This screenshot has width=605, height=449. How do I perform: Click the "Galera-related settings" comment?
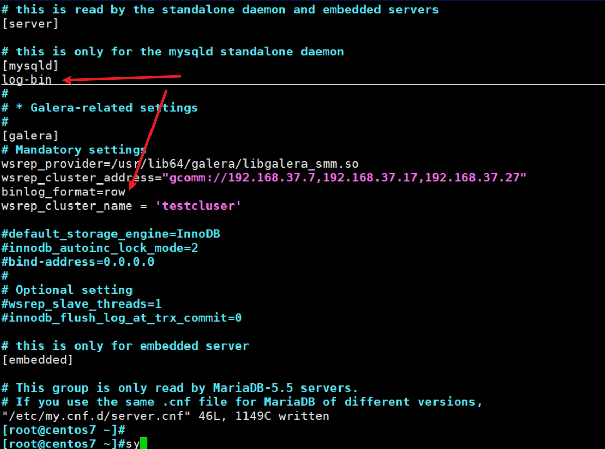pyautogui.click(x=114, y=108)
